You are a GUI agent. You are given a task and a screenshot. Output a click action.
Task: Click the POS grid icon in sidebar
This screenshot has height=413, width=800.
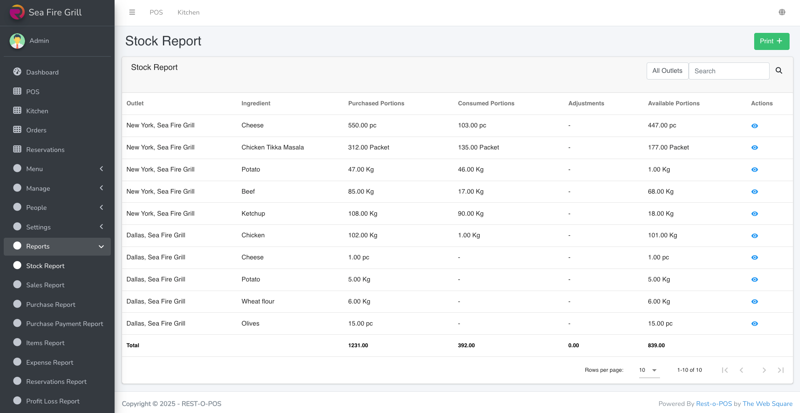point(17,91)
